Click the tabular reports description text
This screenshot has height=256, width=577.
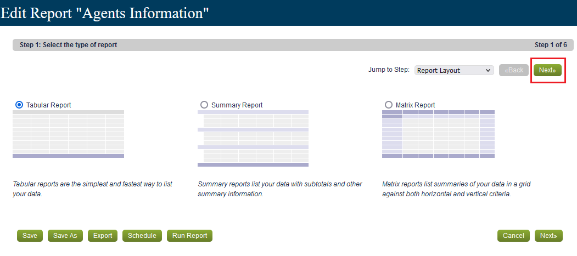pos(92,189)
